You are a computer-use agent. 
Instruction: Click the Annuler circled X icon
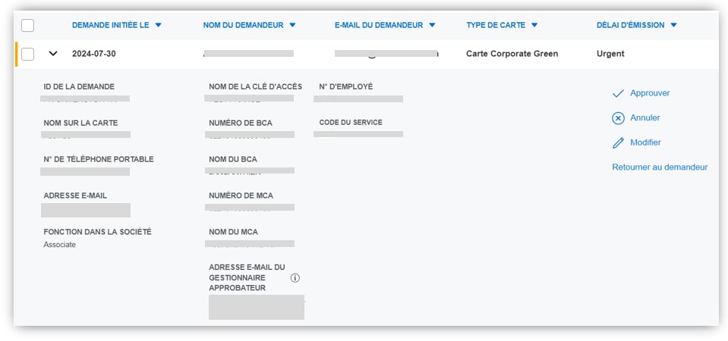618,118
